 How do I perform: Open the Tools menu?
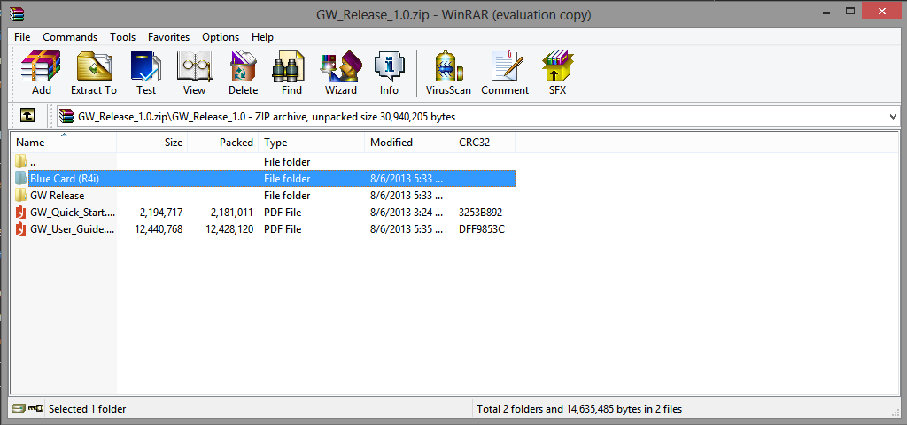[x=122, y=37]
